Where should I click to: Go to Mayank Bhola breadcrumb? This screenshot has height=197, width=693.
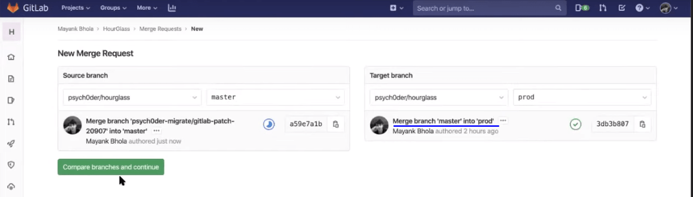75,29
